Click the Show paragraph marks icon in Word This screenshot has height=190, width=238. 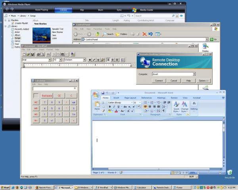pos(163,111)
